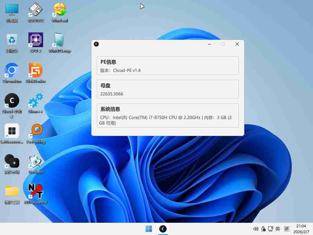This screenshot has width=313, height=235.
Task: Select the Dism++ gear icon
Action: click(36, 101)
